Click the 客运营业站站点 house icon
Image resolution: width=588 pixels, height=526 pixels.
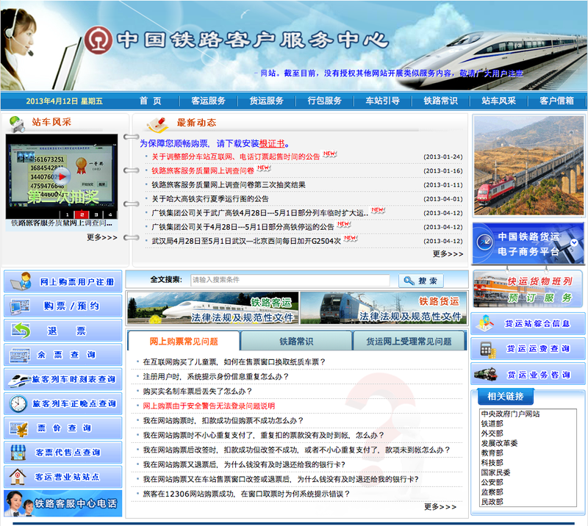(x=18, y=477)
